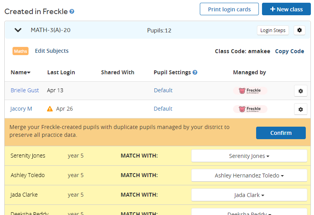The width and height of the screenshot is (314, 215).
Task: Click help icon beside Created in Freckle
Action: tap(72, 11)
